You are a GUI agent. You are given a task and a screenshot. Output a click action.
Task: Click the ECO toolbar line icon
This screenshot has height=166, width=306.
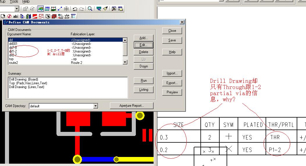point(60,9)
